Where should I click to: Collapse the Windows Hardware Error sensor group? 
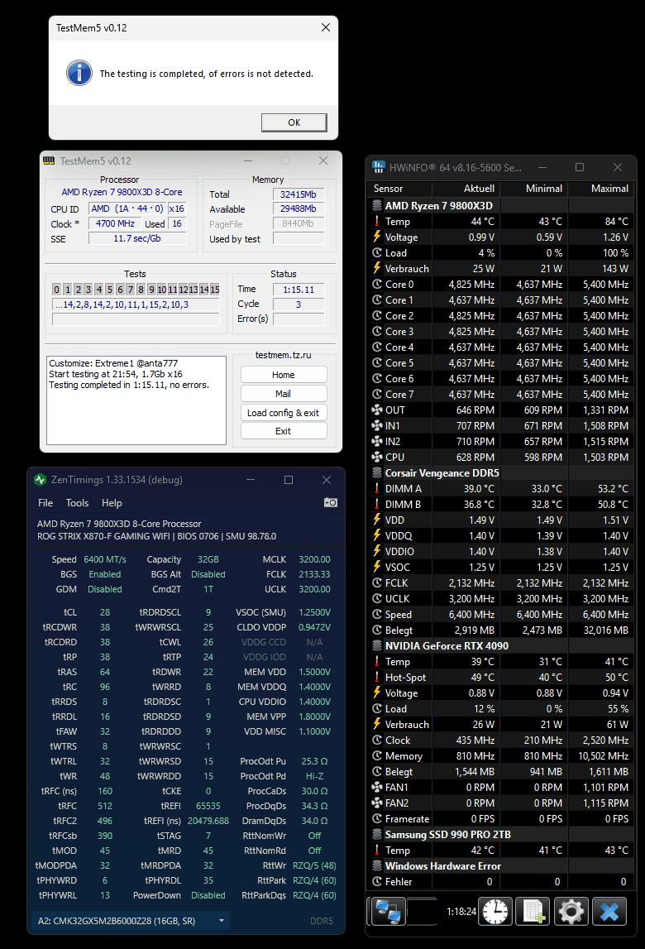pyautogui.click(x=377, y=866)
